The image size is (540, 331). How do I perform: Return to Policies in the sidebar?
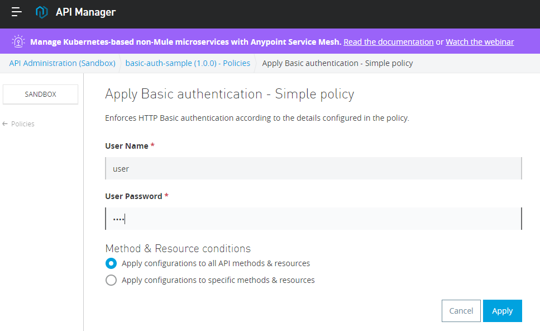pyautogui.click(x=23, y=124)
